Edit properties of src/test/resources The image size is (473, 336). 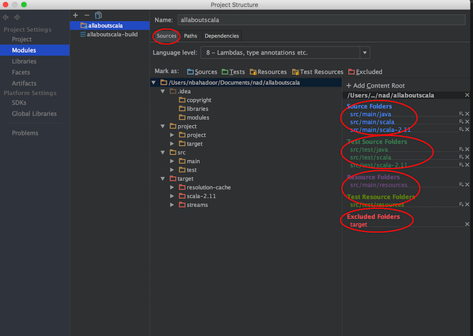tap(462, 204)
